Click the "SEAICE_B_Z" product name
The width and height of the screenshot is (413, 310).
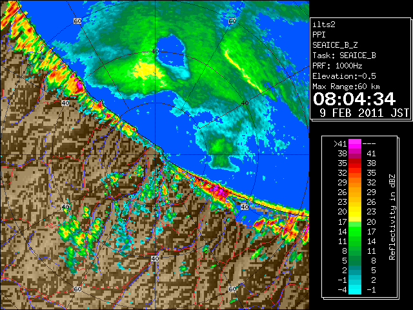(335, 45)
